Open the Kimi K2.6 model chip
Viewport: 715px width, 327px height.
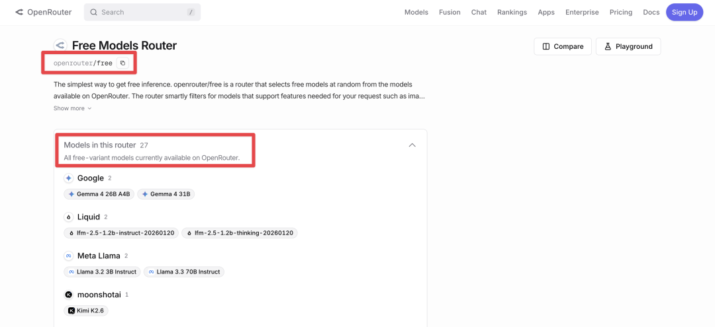86,310
